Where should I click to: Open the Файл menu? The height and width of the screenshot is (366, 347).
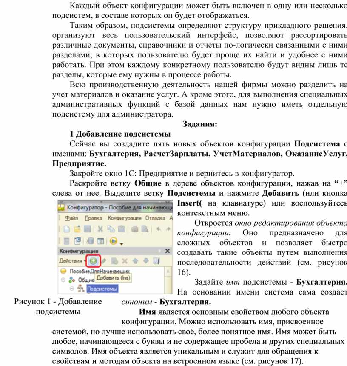(x=71, y=218)
